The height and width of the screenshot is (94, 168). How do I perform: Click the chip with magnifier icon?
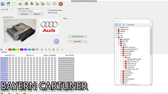(43, 4)
